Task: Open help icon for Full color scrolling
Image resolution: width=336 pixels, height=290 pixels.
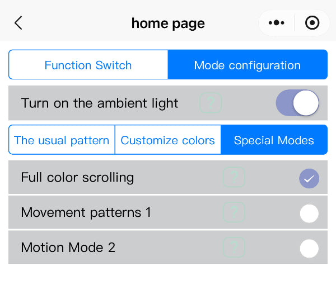Action: [234, 178]
